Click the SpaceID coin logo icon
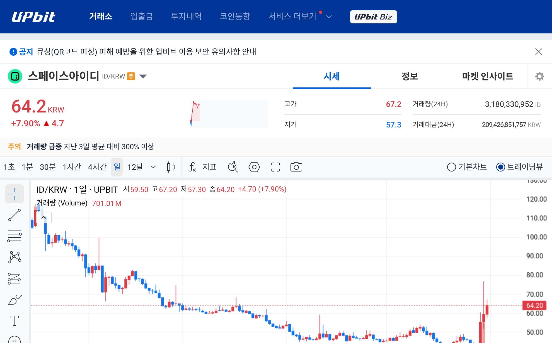552x343 pixels. (x=15, y=76)
